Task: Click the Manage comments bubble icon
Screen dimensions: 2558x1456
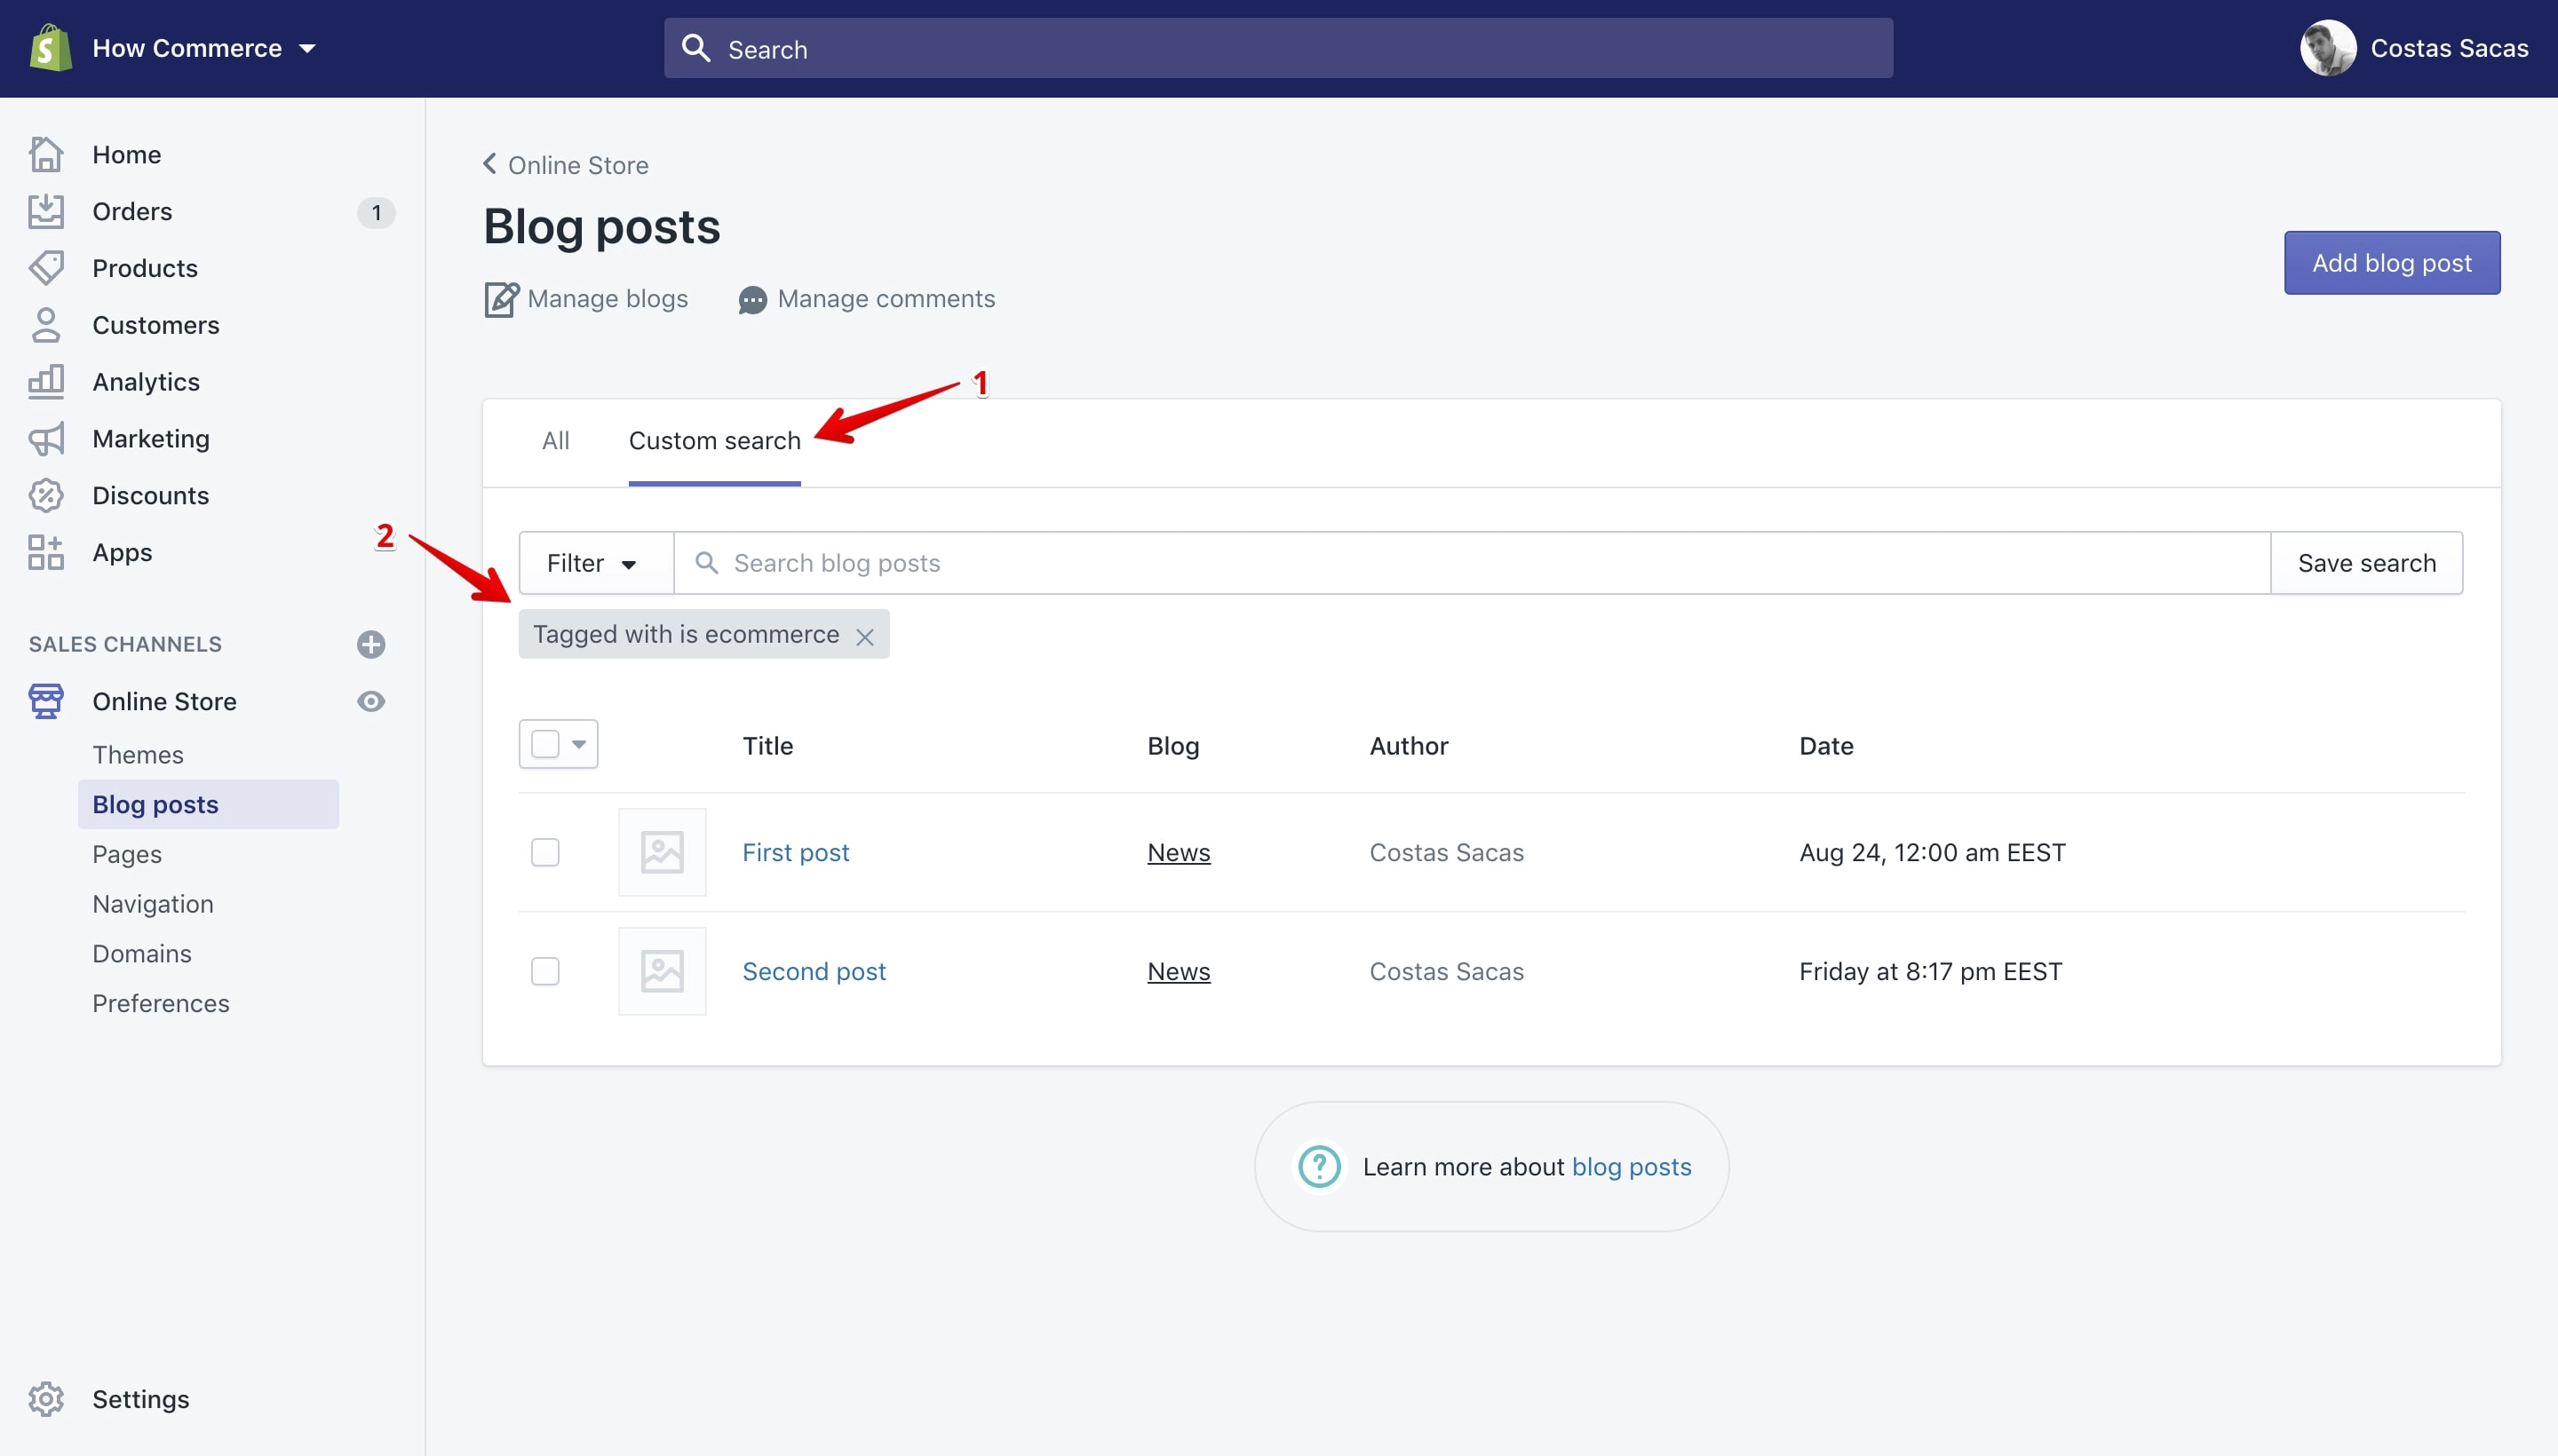Action: pos(752,300)
